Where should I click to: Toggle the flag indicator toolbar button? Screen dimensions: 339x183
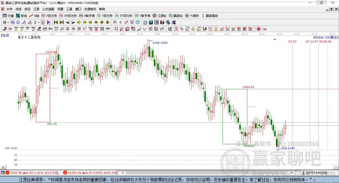point(49,22)
